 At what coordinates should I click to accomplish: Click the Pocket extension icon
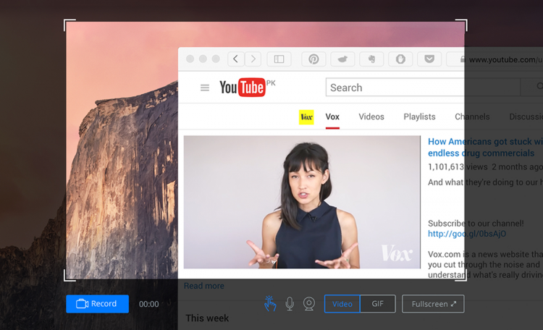coord(429,59)
